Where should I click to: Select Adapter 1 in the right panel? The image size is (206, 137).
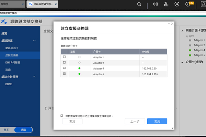[199, 40]
